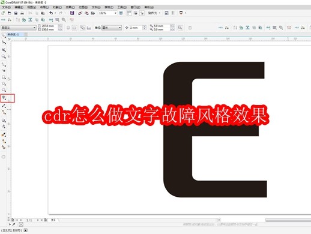Viewport: 311px width, 234px height.
Task: Open the Text (文本) menu
Action: (x=96, y=7)
